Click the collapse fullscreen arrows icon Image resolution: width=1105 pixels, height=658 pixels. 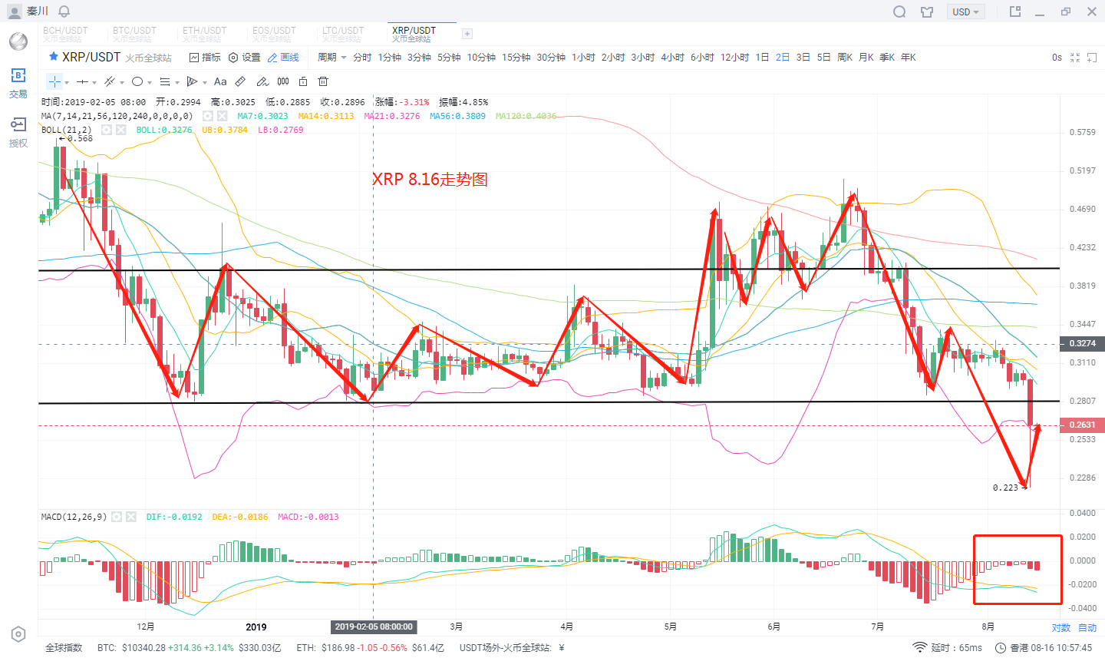tap(1075, 58)
